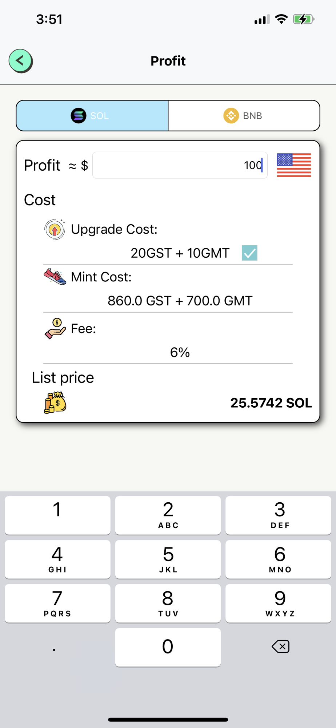Tap the 6% fee value

tap(180, 352)
